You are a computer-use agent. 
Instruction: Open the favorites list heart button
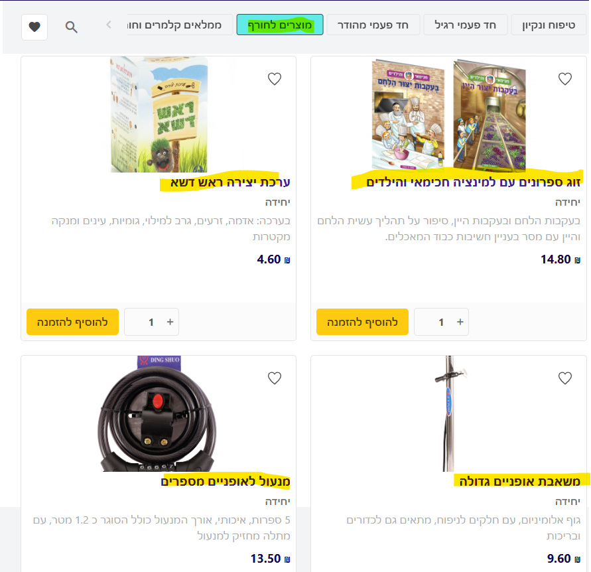[x=34, y=27]
